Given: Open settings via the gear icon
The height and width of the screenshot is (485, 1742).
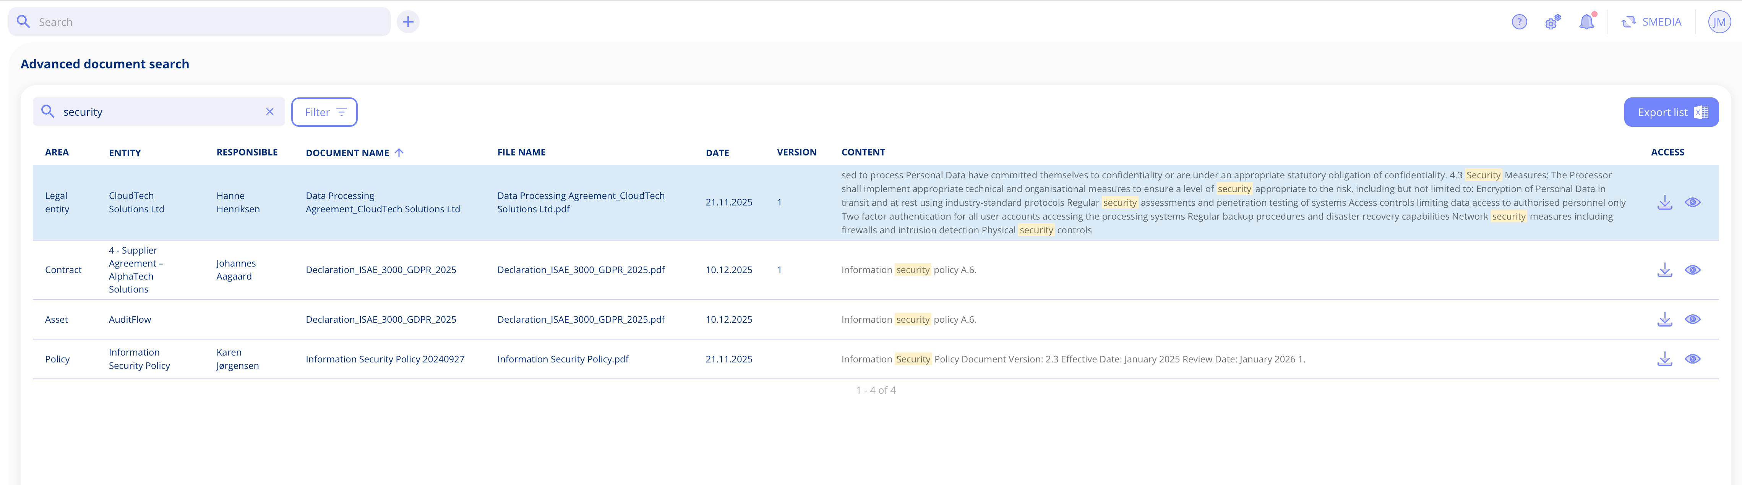Looking at the screenshot, I should click(x=1552, y=22).
